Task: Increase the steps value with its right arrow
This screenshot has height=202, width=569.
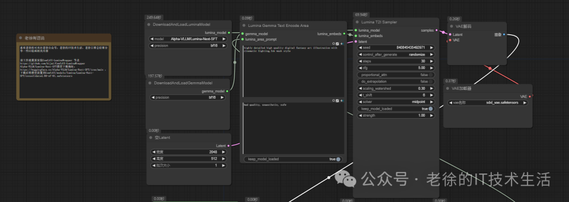Action: coord(431,61)
